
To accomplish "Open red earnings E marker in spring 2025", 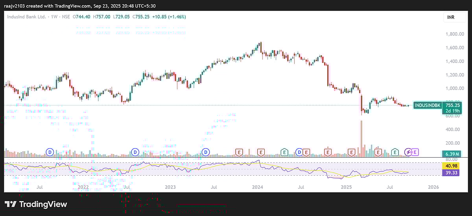I will (378, 152).
